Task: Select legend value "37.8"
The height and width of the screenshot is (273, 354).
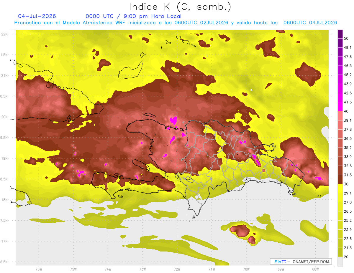Action: (348, 129)
